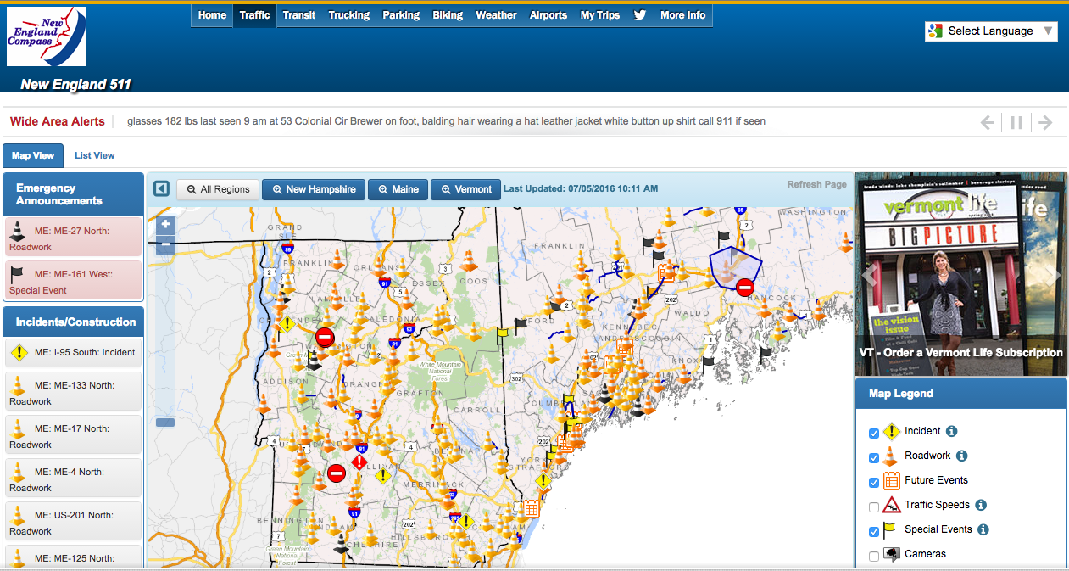This screenshot has height=571, width=1069.
Task: Zoom map to New Hampshire region button
Action: 314,189
